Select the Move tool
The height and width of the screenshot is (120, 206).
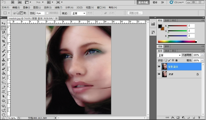pos(4,23)
